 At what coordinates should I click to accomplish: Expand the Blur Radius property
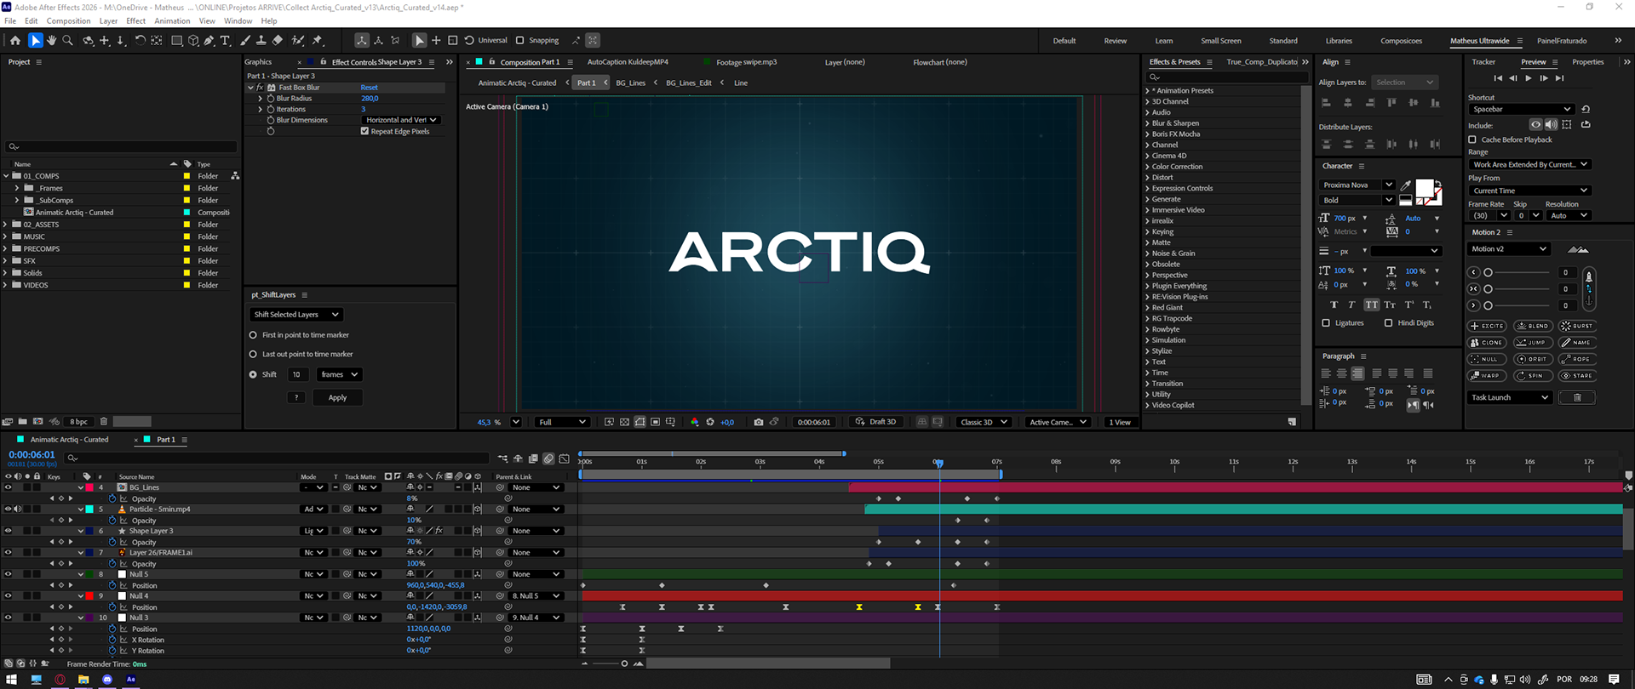261,99
